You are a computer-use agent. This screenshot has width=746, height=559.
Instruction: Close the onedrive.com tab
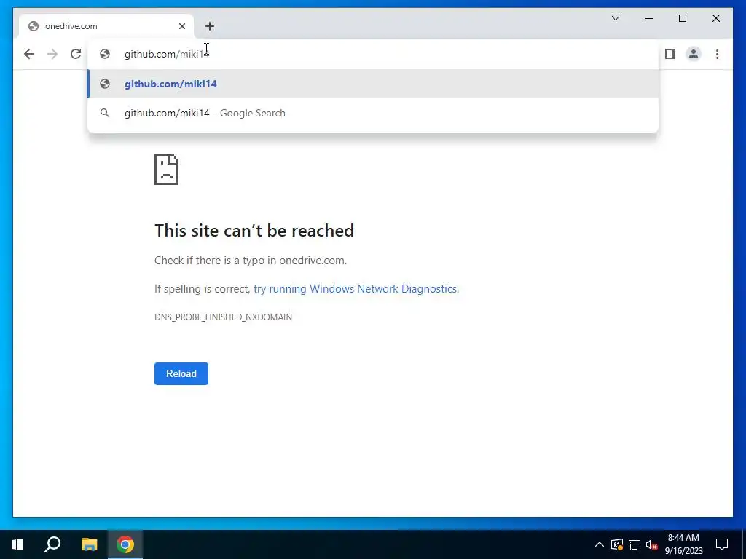(181, 26)
